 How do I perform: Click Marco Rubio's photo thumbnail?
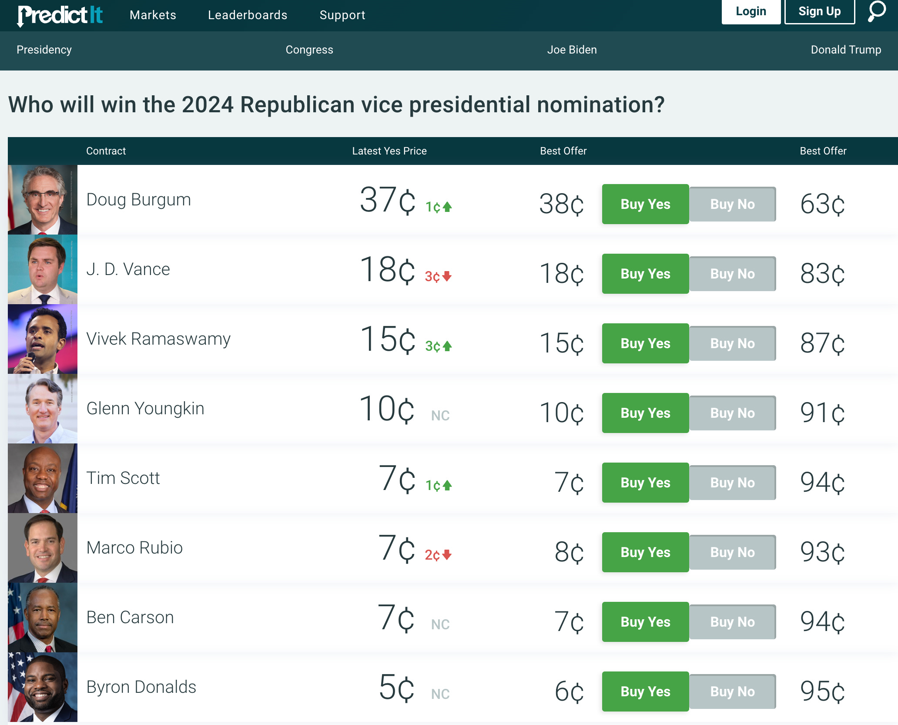43,548
